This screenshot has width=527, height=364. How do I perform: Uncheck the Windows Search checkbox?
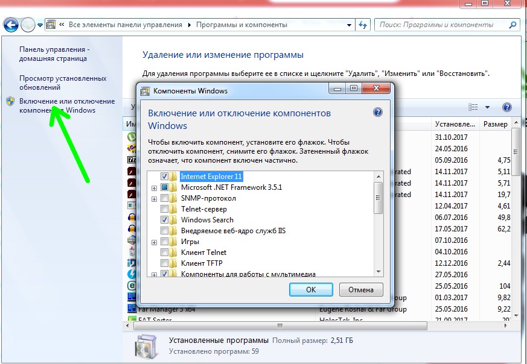(164, 220)
